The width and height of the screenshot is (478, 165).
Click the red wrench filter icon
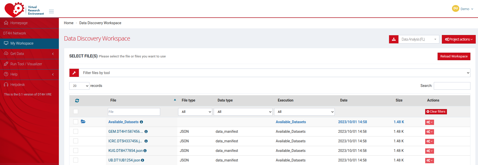point(74,73)
